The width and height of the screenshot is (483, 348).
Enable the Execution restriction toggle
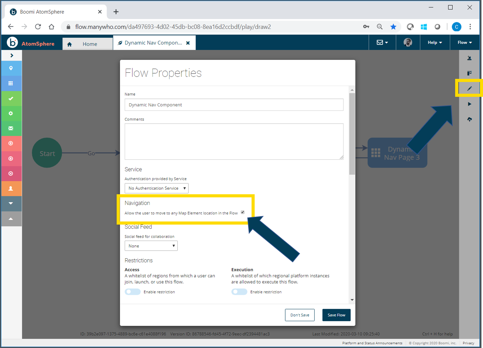tap(239, 291)
